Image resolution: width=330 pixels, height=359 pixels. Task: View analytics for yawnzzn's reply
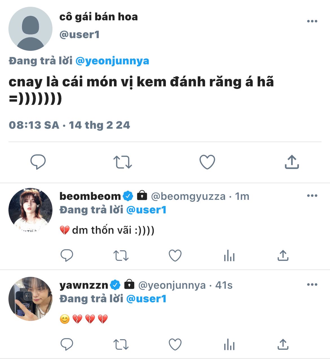[x=229, y=345]
